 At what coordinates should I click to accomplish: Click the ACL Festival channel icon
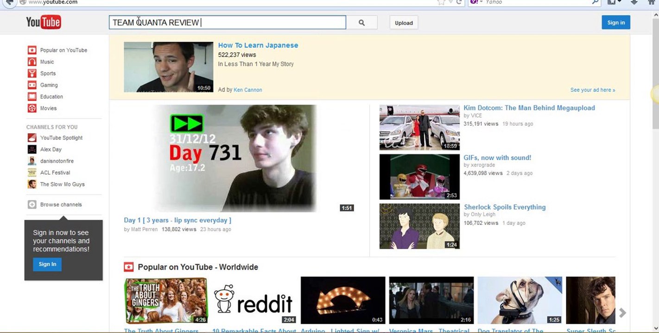coord(32,172)
